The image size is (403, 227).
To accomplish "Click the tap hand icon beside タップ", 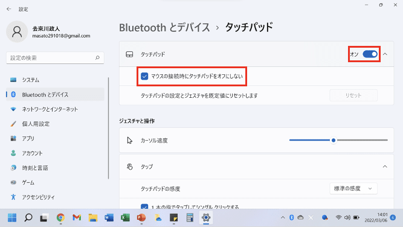I will pos(130,167).
